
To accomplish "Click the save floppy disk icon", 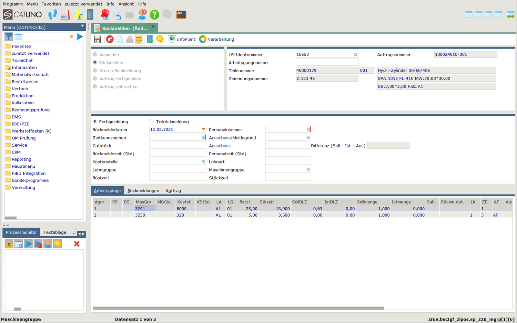I will coord(97,39).
